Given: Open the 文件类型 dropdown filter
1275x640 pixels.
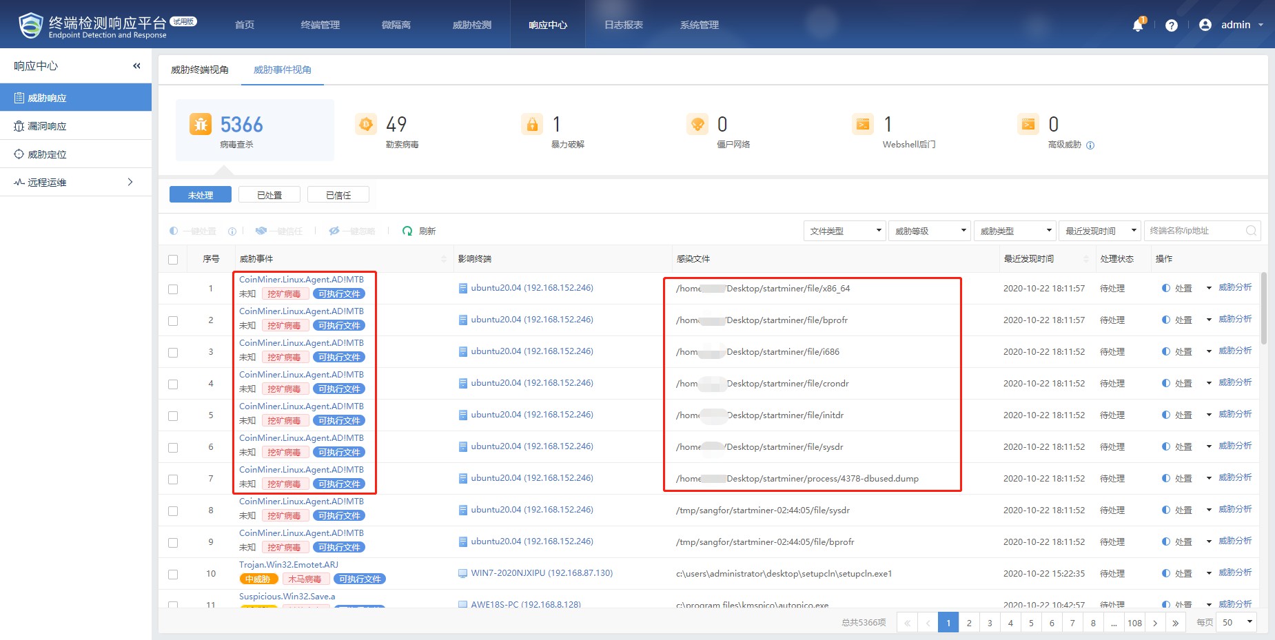Looking at the screenshot, I should pyautogui.click(x=846, y=231).
